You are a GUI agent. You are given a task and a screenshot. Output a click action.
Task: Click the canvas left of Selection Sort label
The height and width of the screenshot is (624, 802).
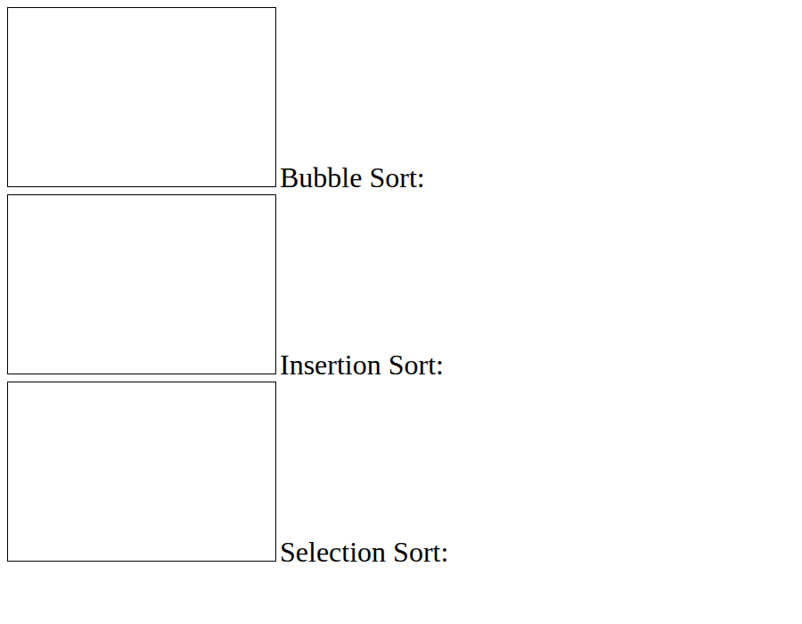click(142, 472)
